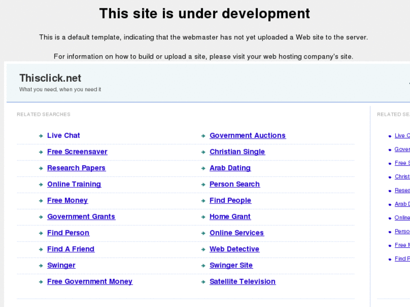Open the sidebar Online link
The width and height of the screenshot is (410, 307).
click(402, 217)
